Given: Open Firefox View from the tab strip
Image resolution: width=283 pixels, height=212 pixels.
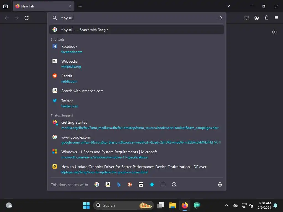Looking at the screenshot, I should pos(6,6).
